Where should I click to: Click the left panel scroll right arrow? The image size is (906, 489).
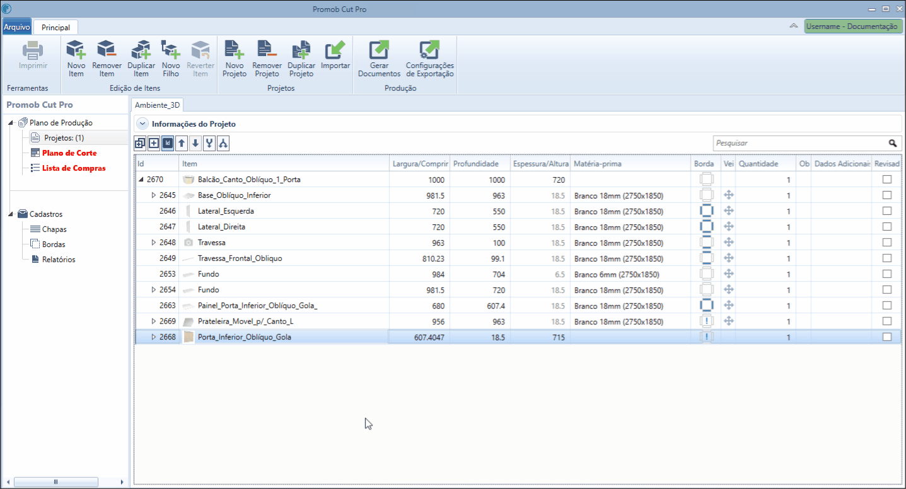122,482
